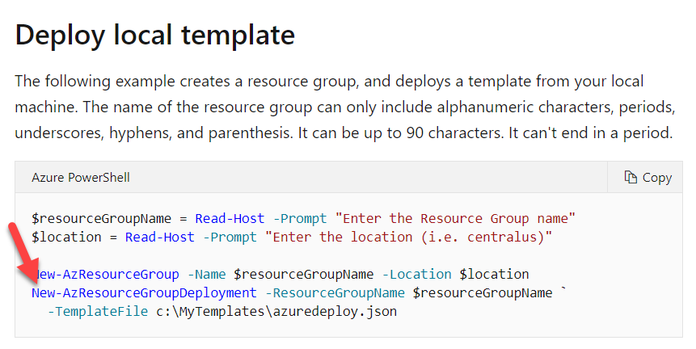Click the path 'c:\MyTemplates\azuredeploy.json'
This screenshot has height=349, width=696.
[x=276, y=311]
